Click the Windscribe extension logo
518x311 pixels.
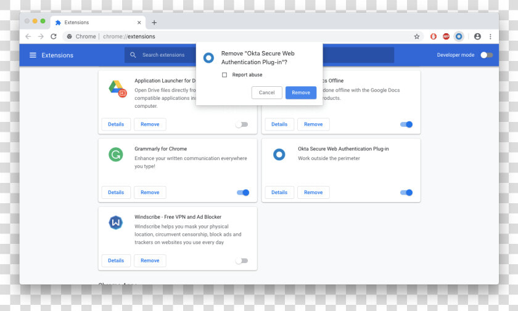(116, 222)
